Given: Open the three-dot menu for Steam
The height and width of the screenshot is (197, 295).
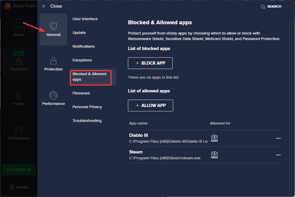Looking at the screenshot, I should [x=278, y=155].
